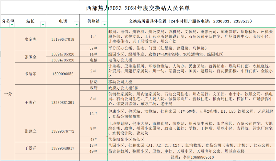Image resolution: width=276 pixels, height=161 pixels.
Task: Select the location cell starting 土地规划院
Action: [191, 128]
